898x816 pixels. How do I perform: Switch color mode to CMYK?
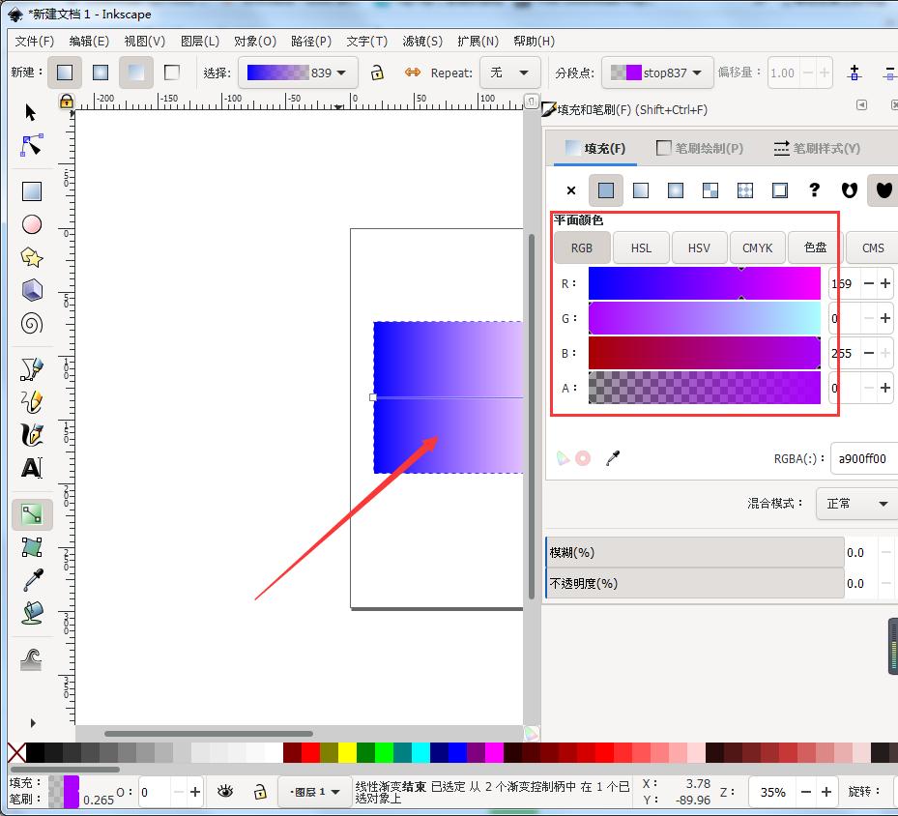pos(757,248)
